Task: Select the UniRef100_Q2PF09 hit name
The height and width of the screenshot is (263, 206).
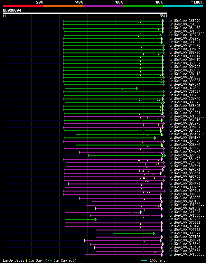Action: click(185, 155)
